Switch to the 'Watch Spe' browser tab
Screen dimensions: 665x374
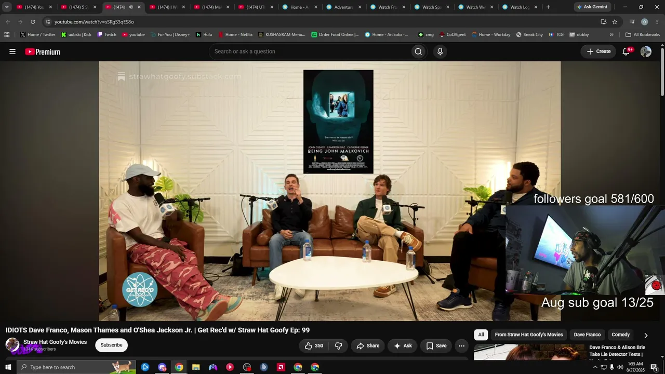[431, 7]
